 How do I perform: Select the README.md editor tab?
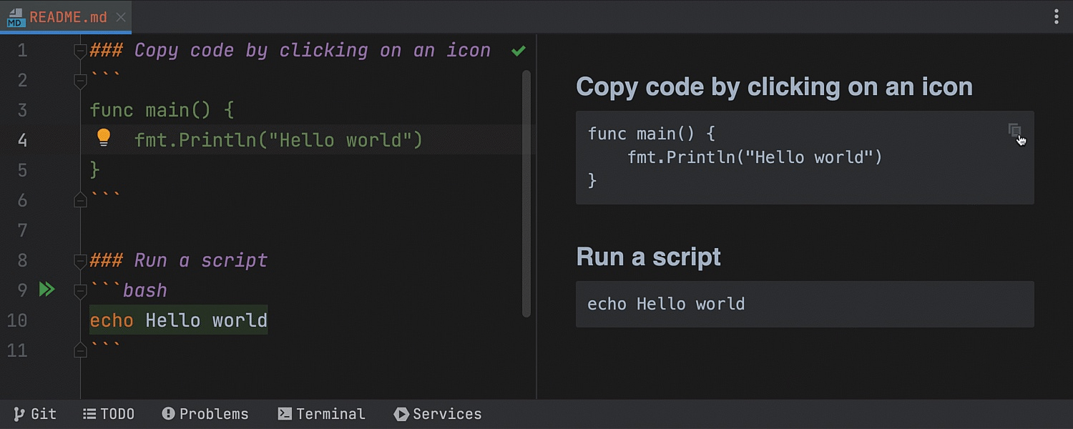68,17
